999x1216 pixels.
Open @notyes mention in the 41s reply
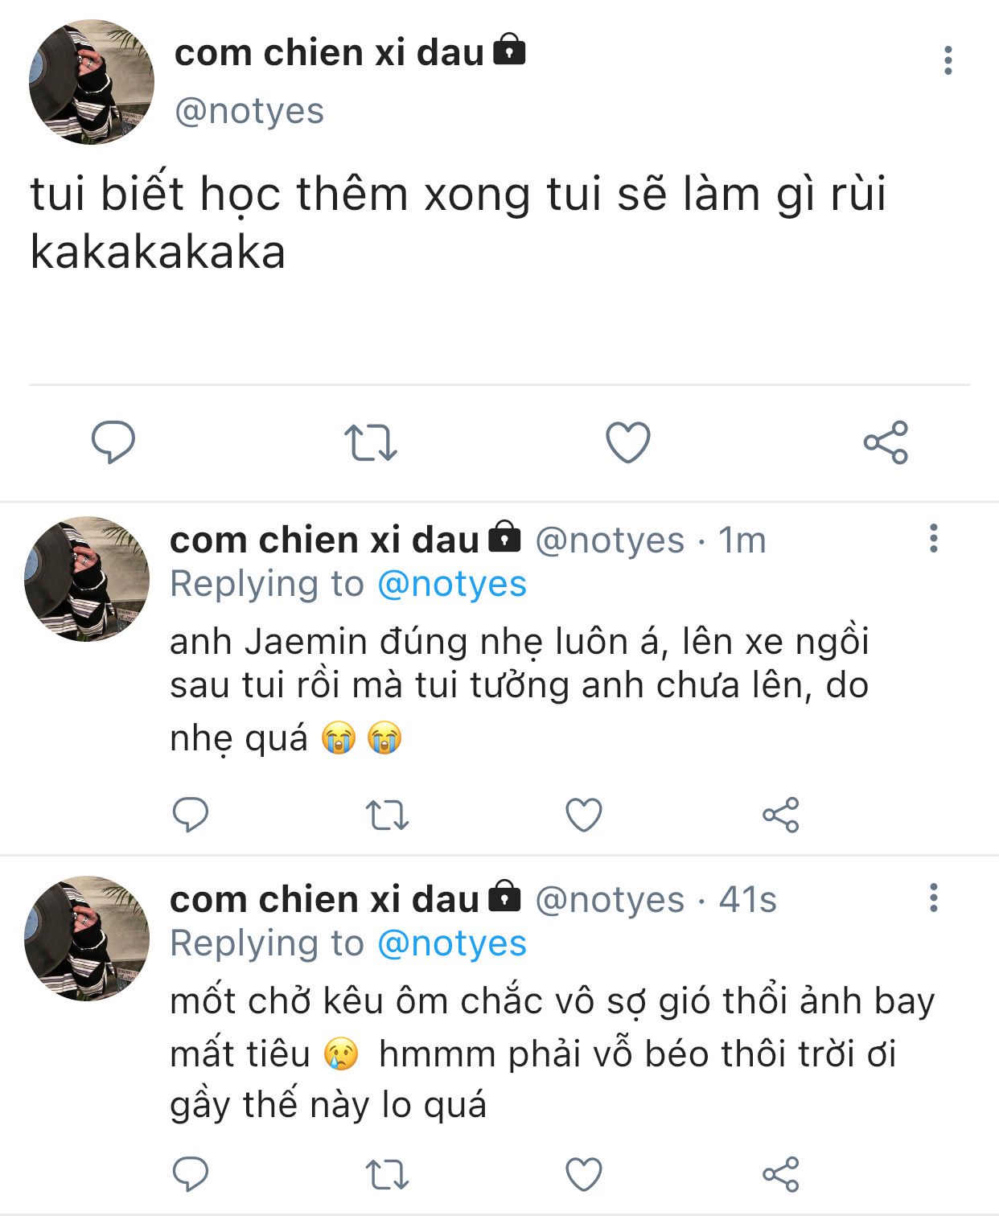click(x=452, y=943)
